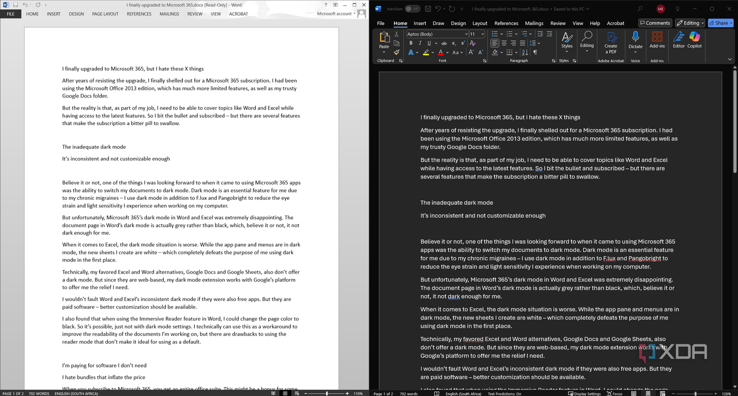Sort text with the A-Z icon
The height and width of the screenshot is (396, 738).
[524, 52]
